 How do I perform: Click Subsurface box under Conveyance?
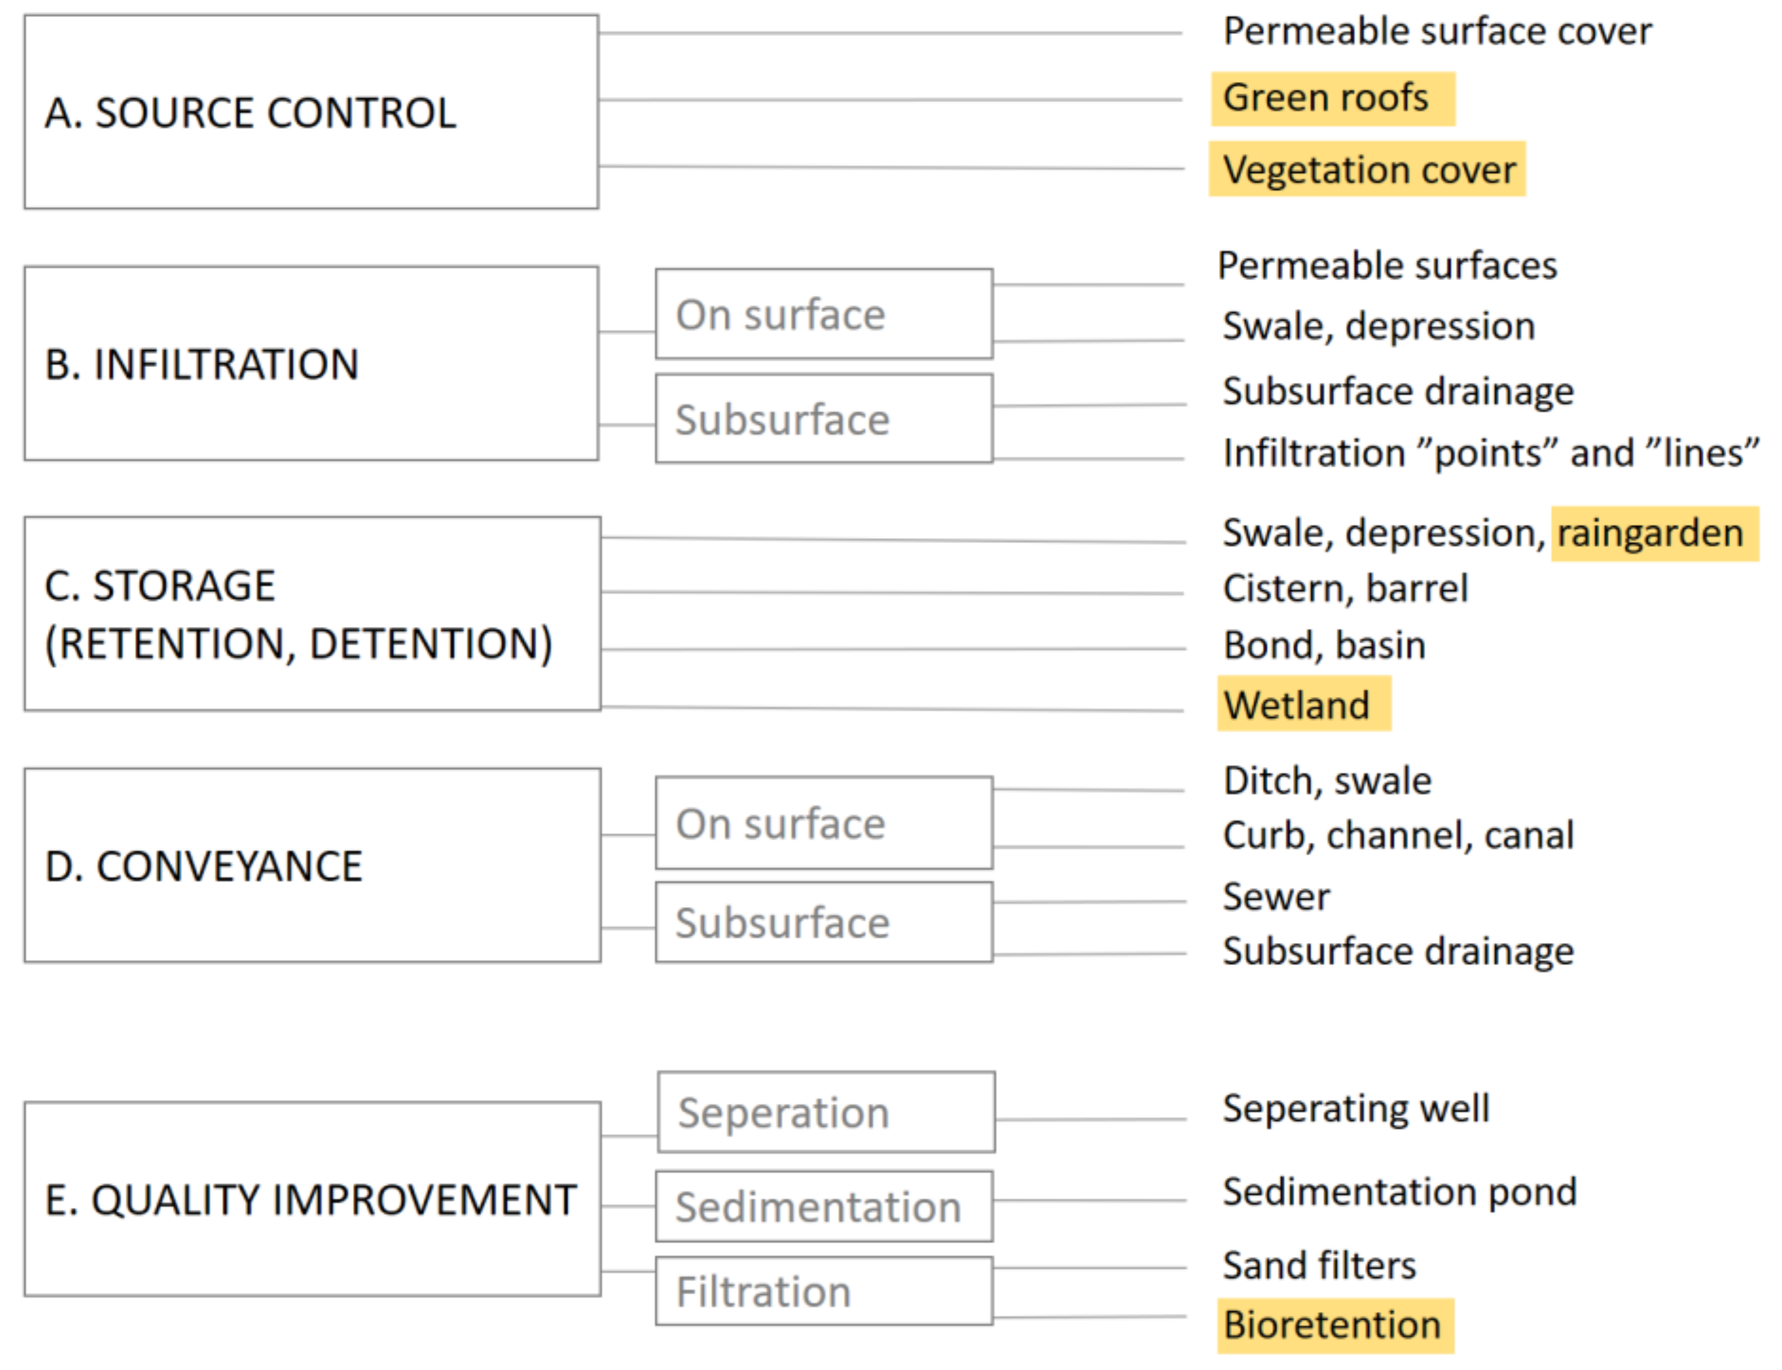tap(824, 922)
